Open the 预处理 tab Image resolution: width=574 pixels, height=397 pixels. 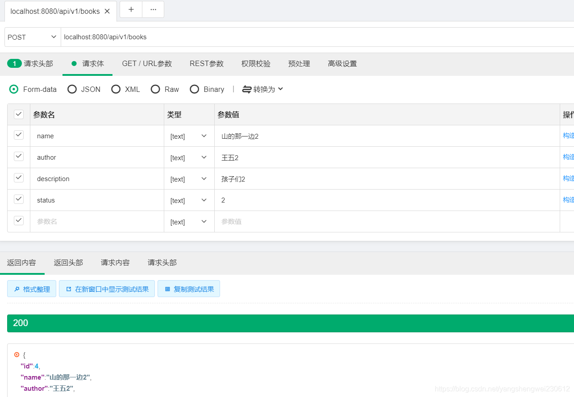pyautogui.click(x=299, y=64)
